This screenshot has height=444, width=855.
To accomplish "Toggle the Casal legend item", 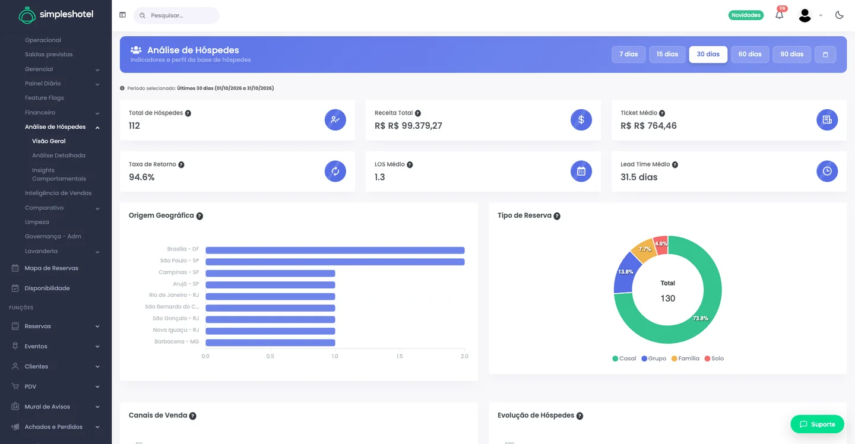I will coord(624,359).
